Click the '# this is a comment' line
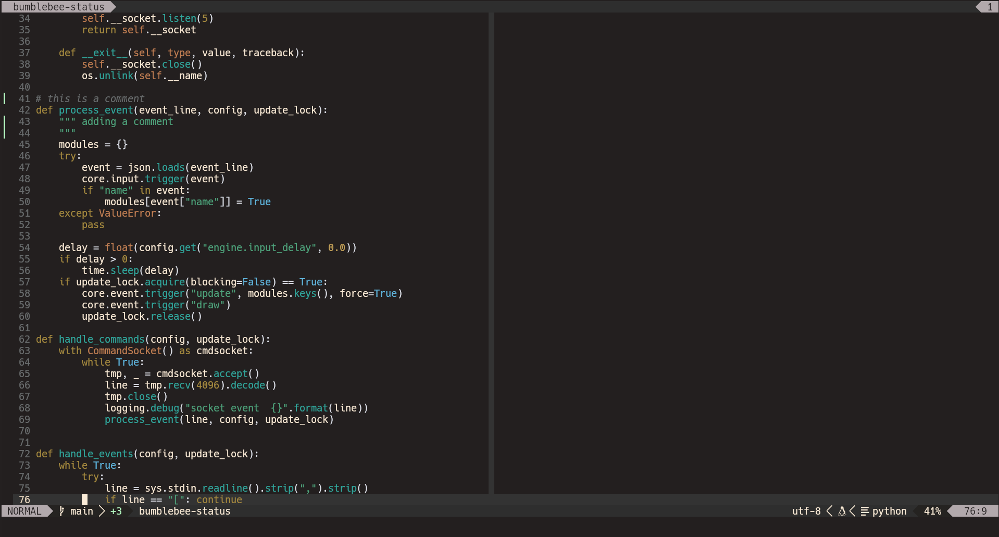 [90, 98]
